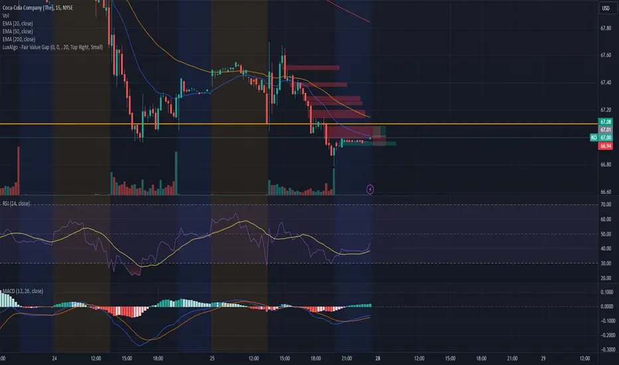The image size is (619, 365).
Task: Select the EMA (50, close) legend
Action: (x=18, y=31)
